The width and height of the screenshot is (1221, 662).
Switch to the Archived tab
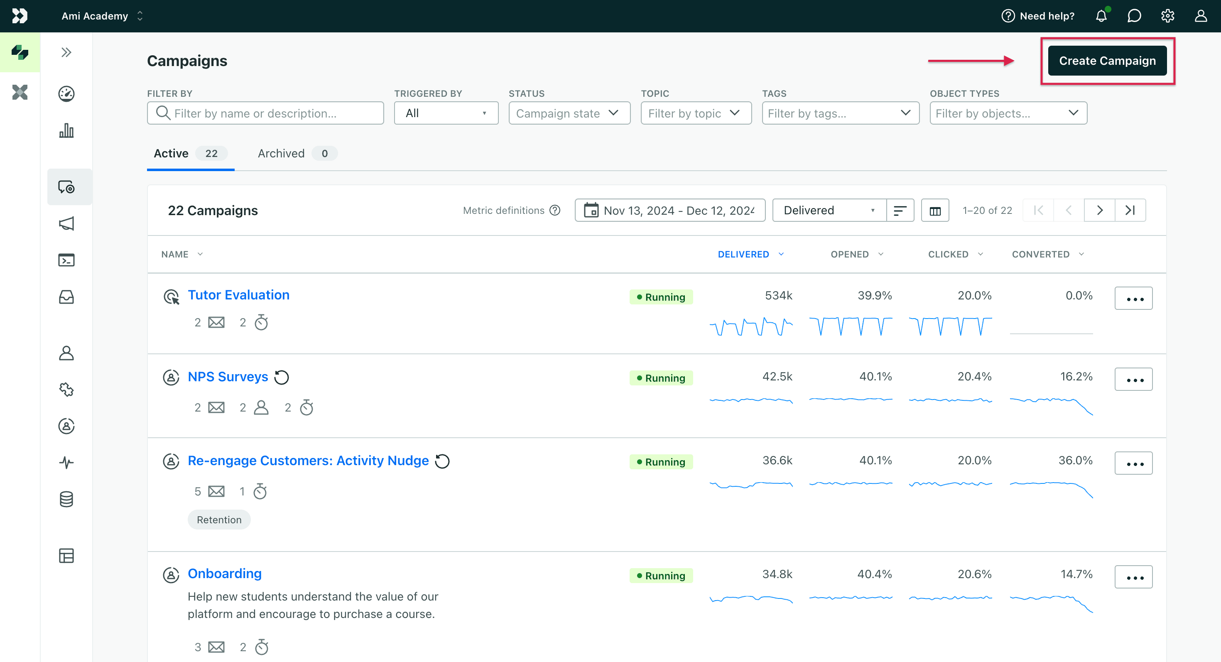(x=281, y=153)
